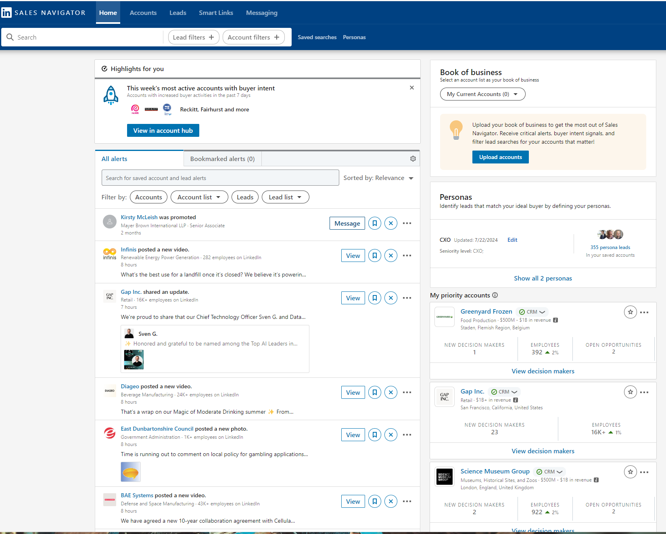
Task: Dismiss the Gap Inc. alert
Action: (391, 298)
